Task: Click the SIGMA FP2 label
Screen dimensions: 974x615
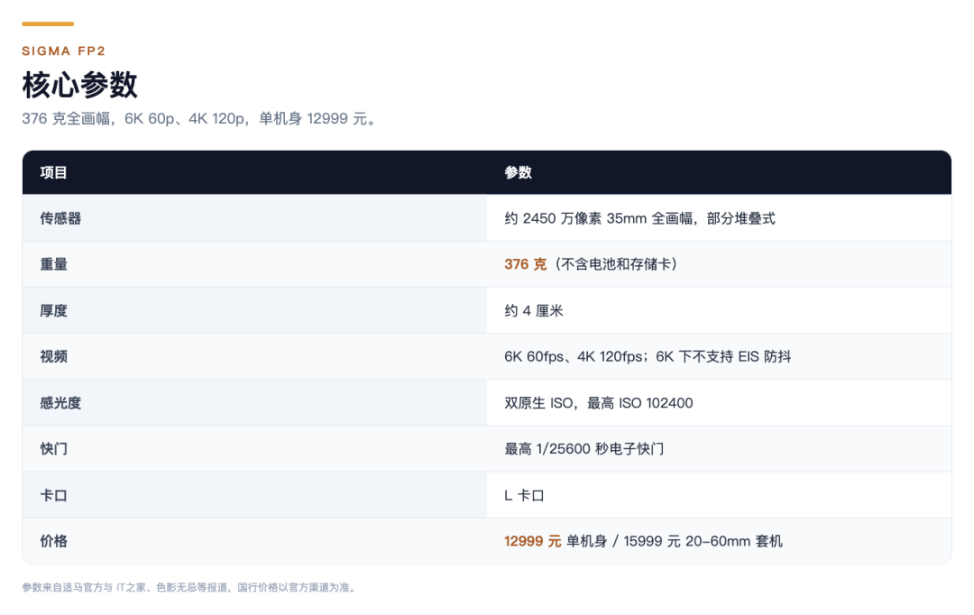Action: pyautogui.click(x=63, y=50)
